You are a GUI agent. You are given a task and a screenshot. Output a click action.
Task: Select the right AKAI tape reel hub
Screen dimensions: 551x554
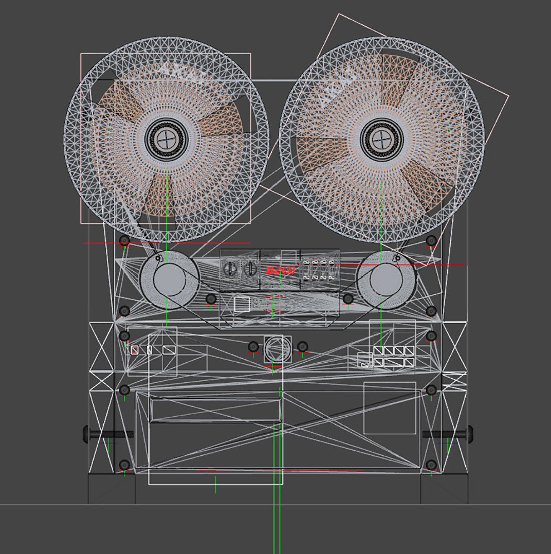(381, 139)
